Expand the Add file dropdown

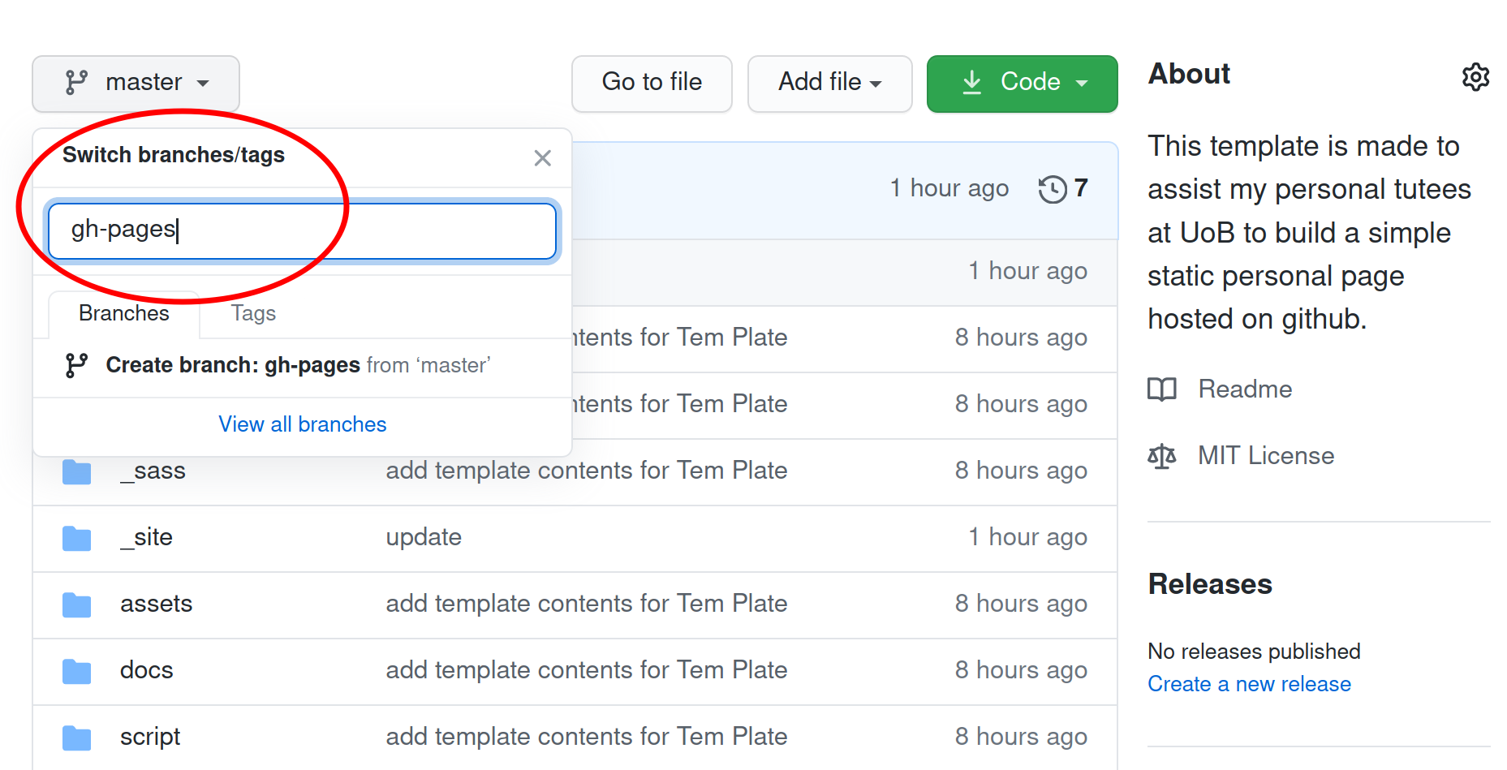pos(829,83)
